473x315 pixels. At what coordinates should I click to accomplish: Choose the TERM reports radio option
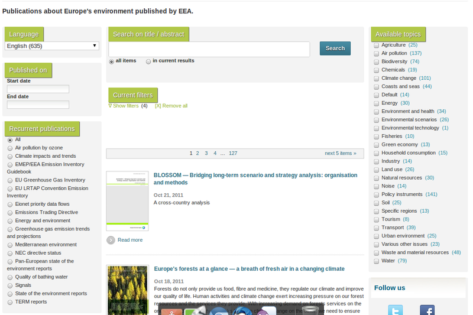pos(10,302)
